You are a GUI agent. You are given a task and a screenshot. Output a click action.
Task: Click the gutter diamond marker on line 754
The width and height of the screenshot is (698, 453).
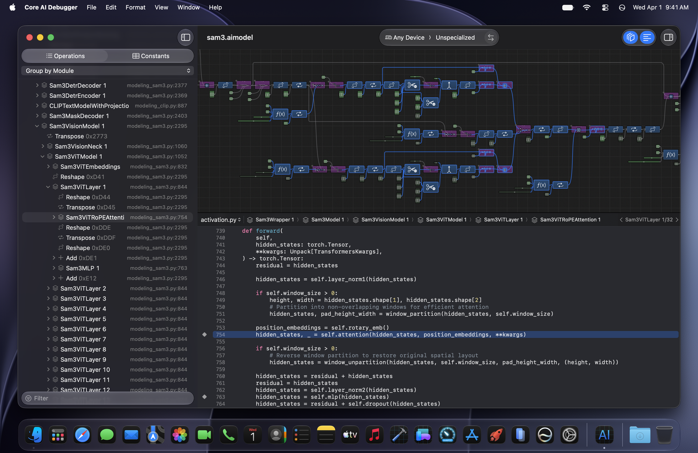(204, 335)
